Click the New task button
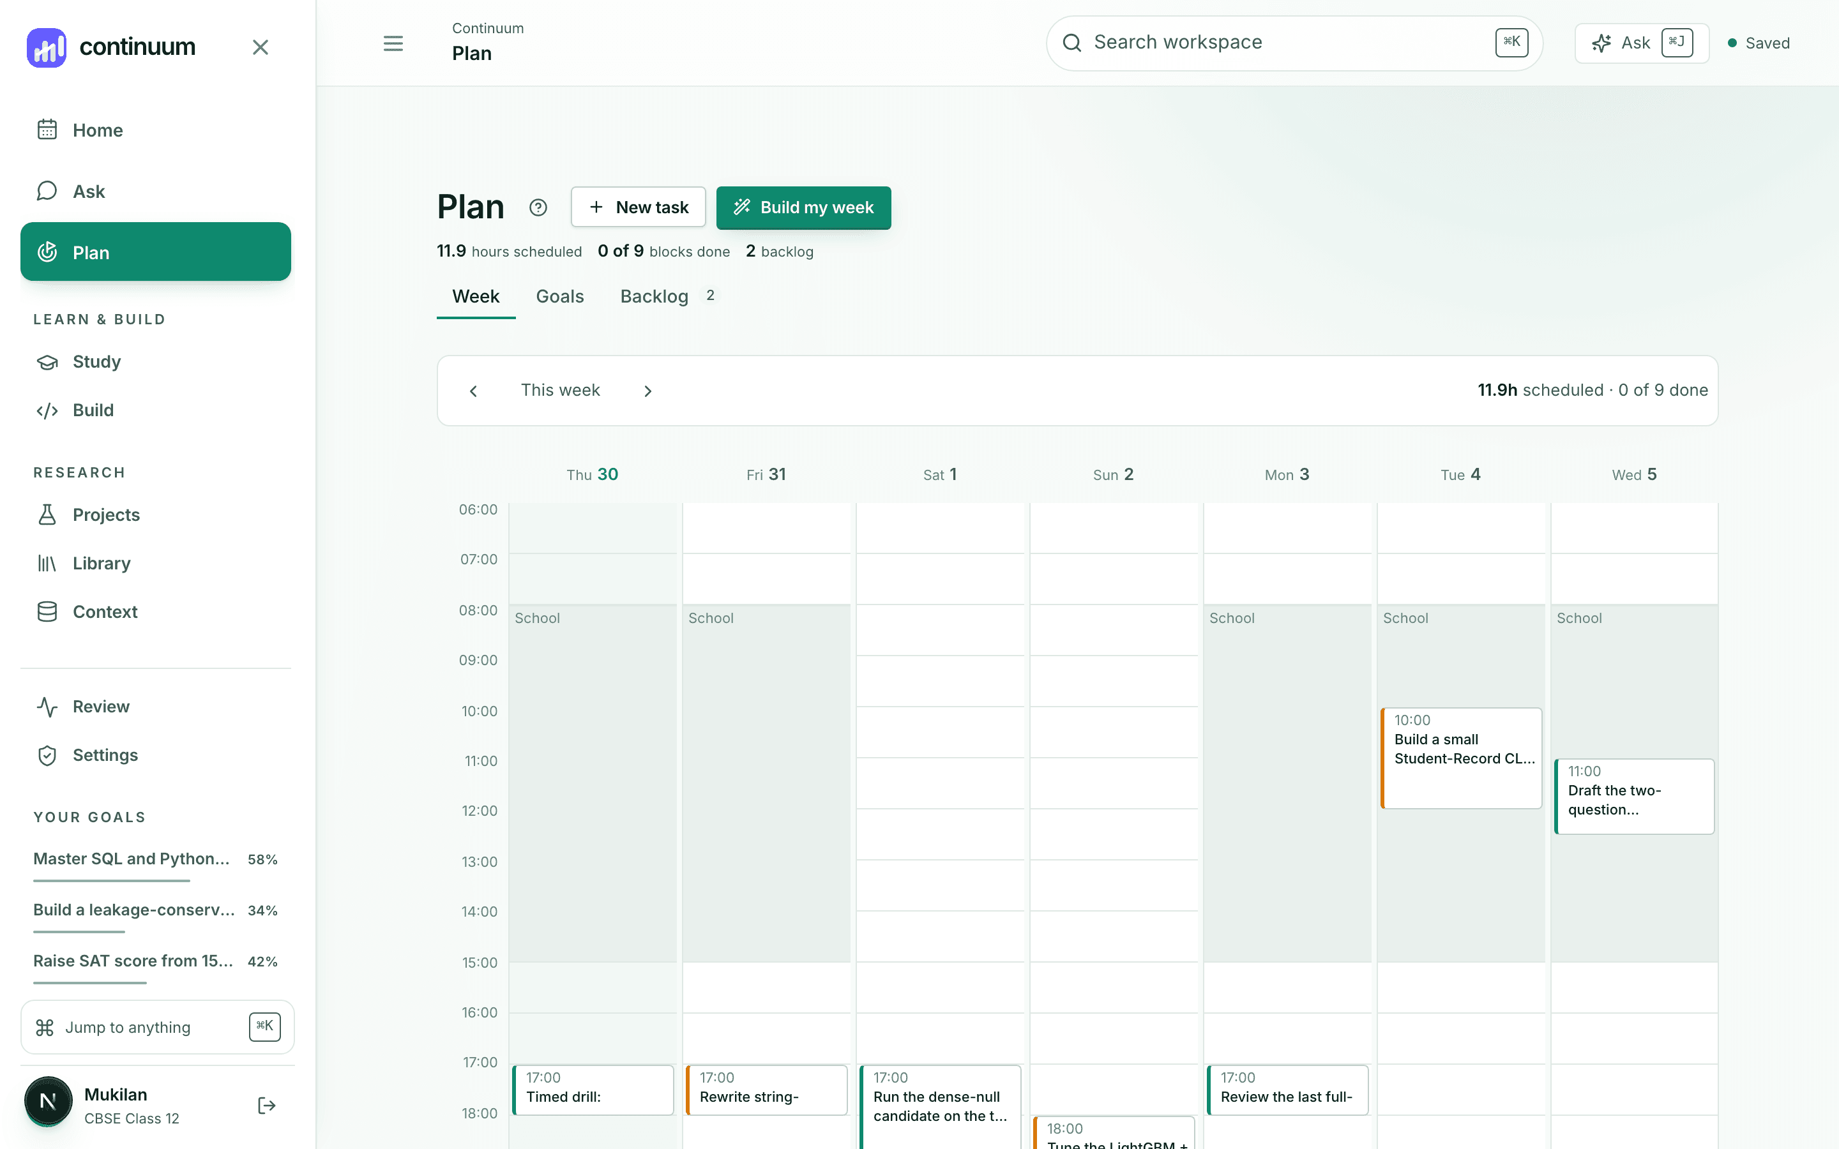The width and height of the screenshot is (1839, 1149). pos(639,207)
